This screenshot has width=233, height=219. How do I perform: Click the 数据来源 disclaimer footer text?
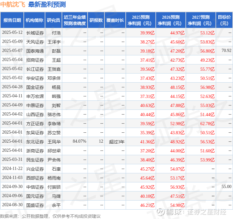(x=50, y=216)
